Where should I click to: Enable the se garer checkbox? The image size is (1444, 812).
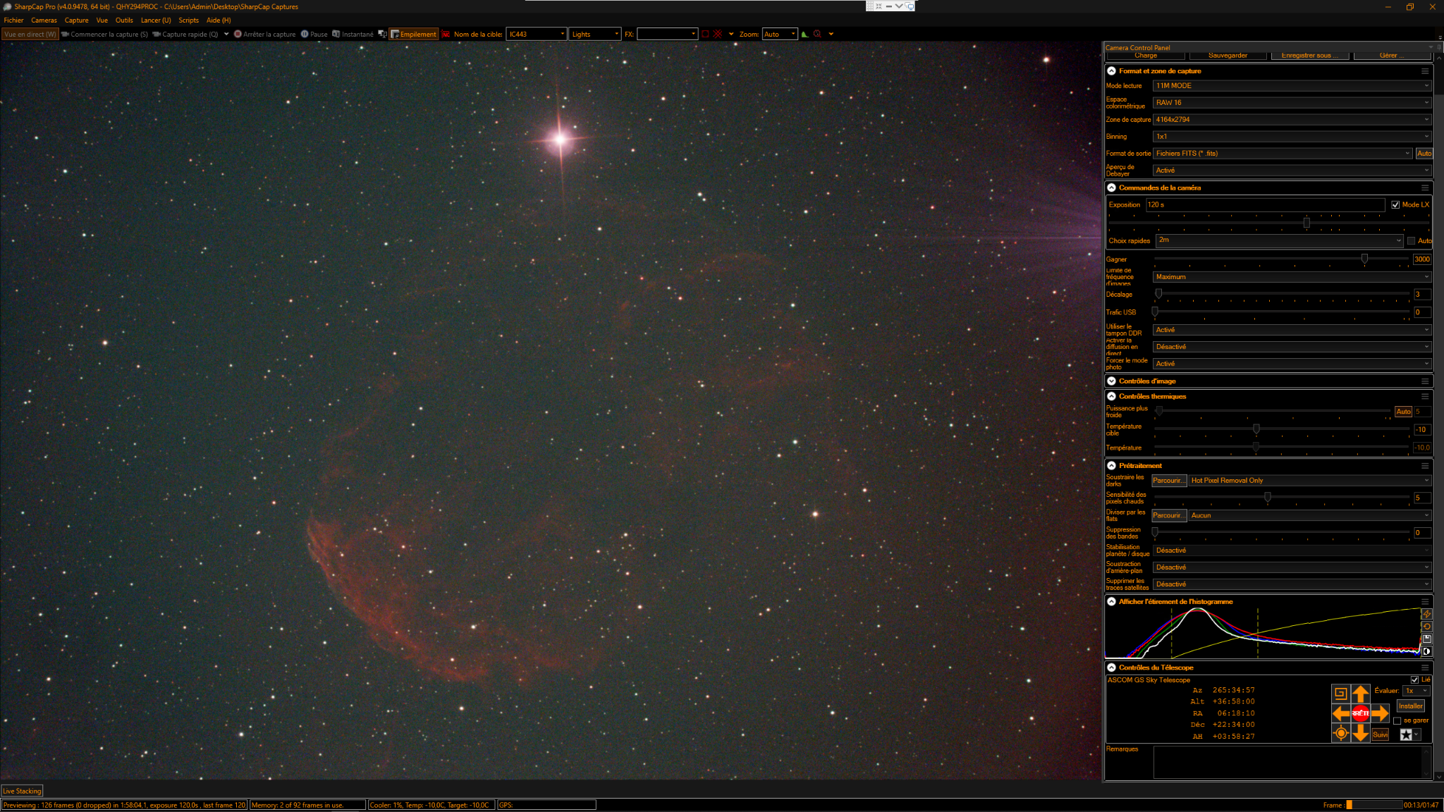tap(1397, 720)
